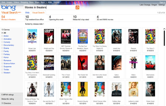
Task: Expand the 11 Directors panel
Action: pos(11,103)
